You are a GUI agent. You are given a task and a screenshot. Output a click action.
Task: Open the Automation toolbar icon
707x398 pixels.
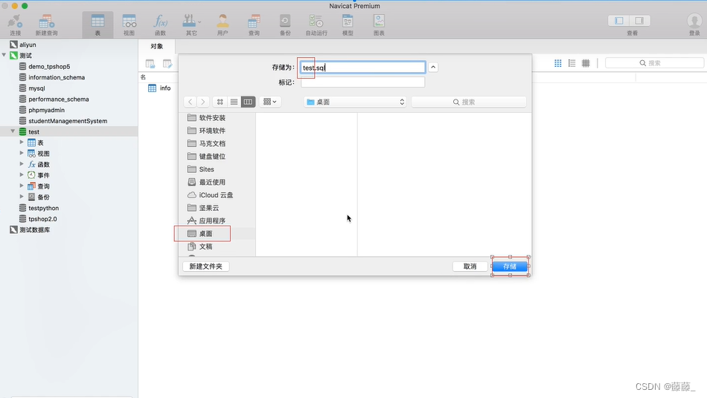click(x=316, y=25)
